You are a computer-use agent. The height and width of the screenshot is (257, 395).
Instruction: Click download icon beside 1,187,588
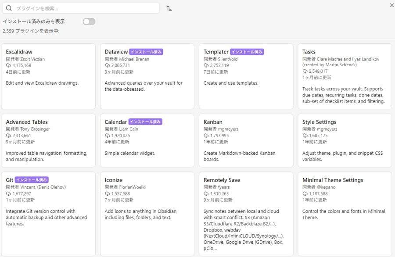[x=305, y=193]
